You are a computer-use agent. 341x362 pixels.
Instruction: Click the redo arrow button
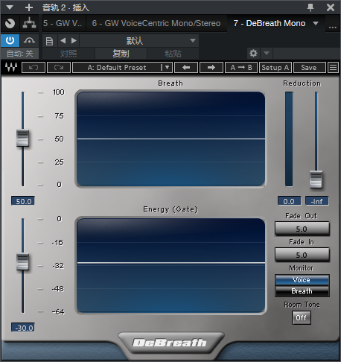coord(59,68)
